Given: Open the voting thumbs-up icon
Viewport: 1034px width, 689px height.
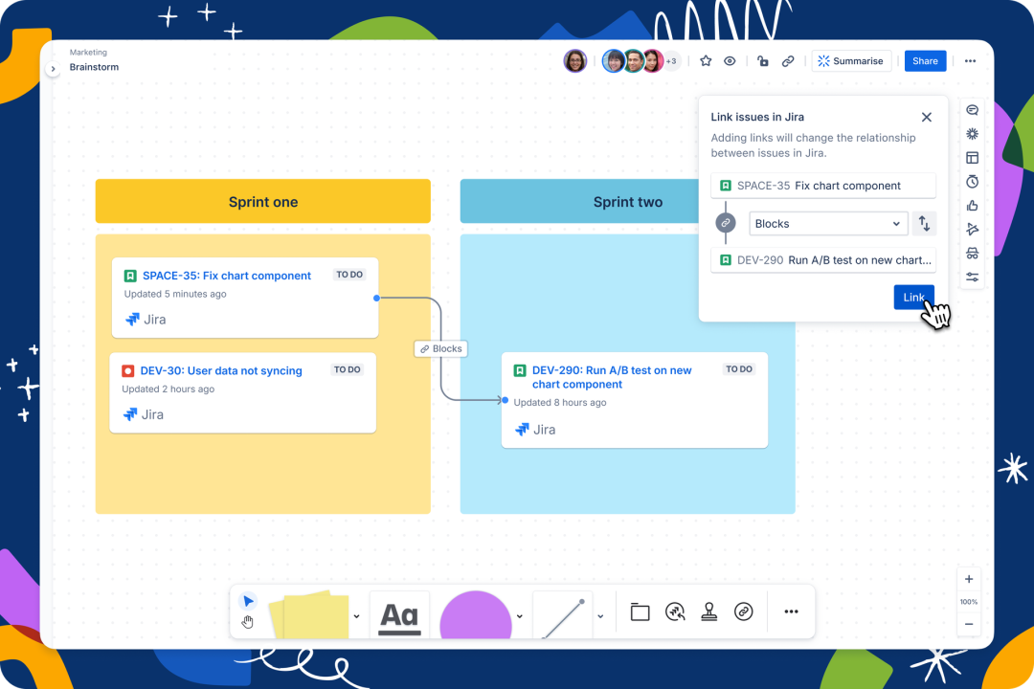Looking at the screenshot, I should (972, 206).
